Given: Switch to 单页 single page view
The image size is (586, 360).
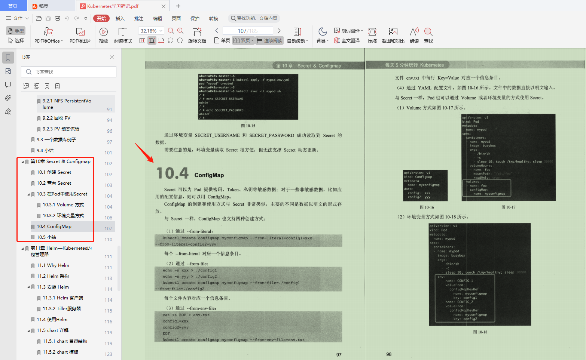Looking at the screenshot, I should point(222,40).
